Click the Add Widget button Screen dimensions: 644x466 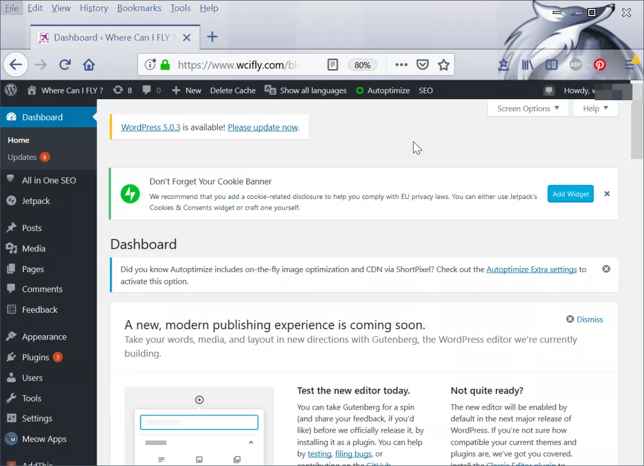(x=570, y=194)
